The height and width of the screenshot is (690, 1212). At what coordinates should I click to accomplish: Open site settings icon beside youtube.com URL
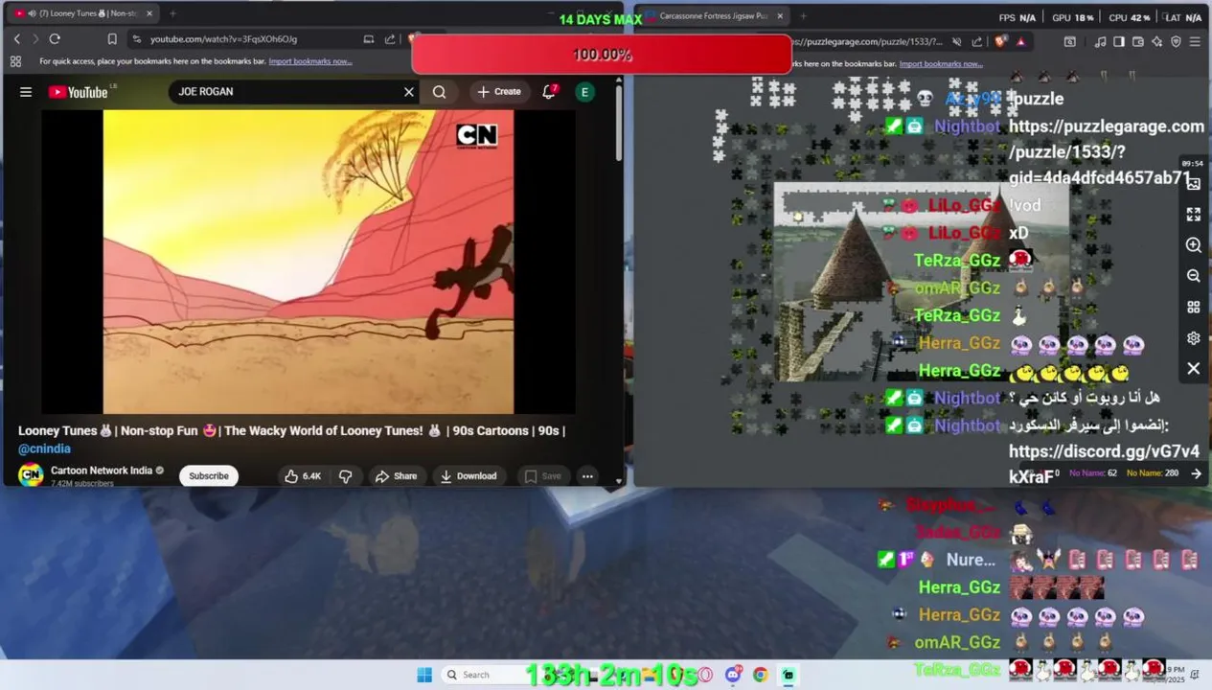137,39
